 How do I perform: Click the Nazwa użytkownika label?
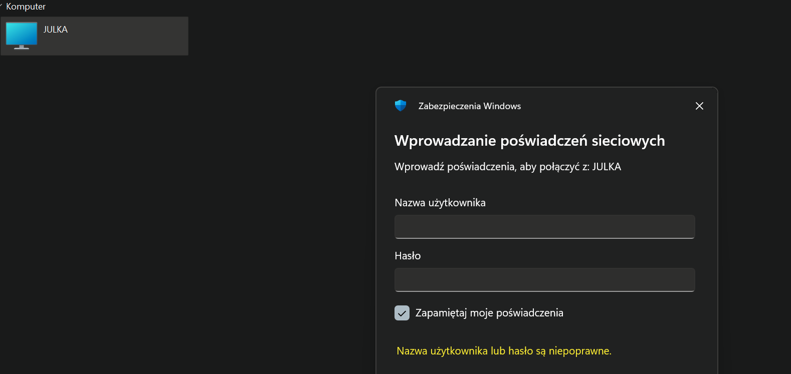click(440, 203)
